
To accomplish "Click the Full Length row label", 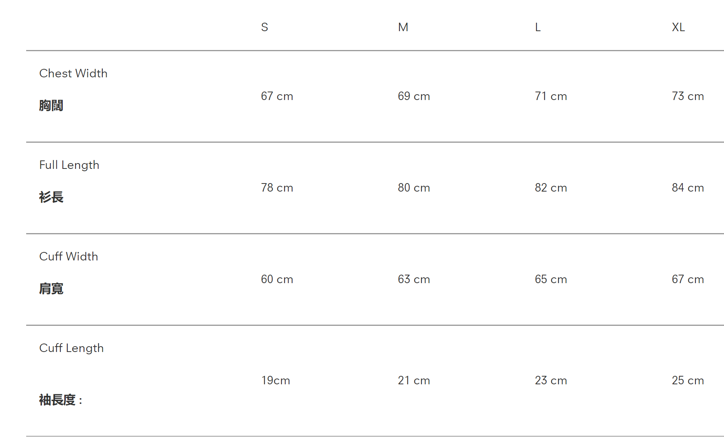I will 69,165.
